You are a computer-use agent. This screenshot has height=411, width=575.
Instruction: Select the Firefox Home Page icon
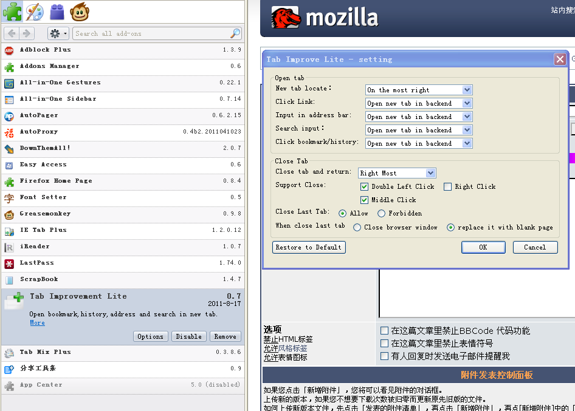(9, 182)
